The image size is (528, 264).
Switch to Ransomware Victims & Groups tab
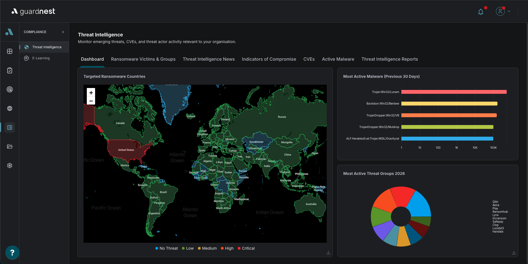(x=143, y=59)
